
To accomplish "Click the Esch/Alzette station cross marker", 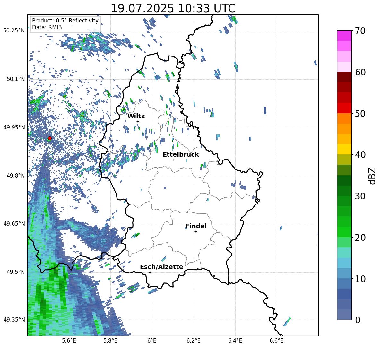I will click(x=150, y=272).
